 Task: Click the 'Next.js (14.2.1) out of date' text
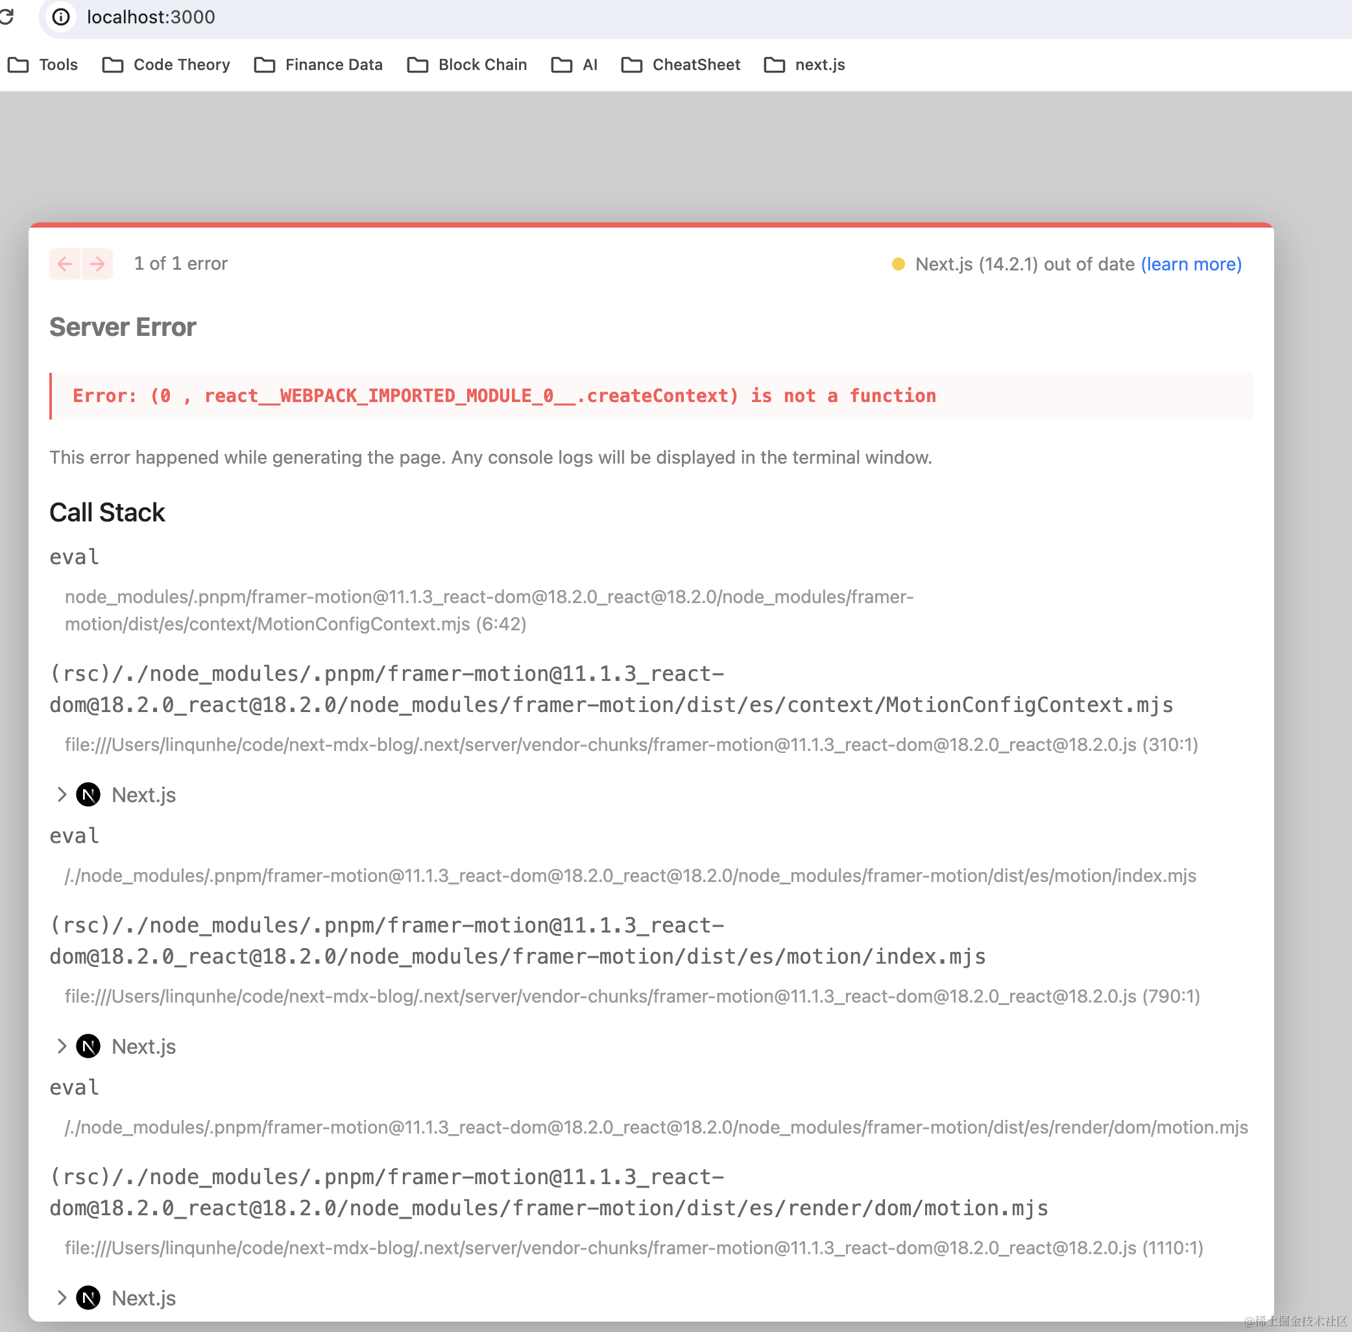click(x=1024, y=265)
